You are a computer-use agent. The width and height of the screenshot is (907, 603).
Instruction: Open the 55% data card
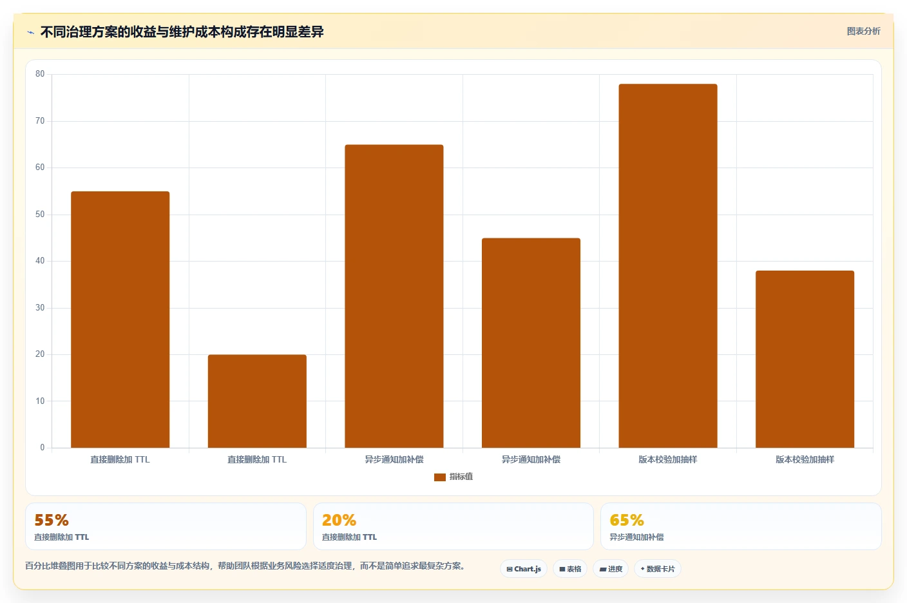(166, 526)
